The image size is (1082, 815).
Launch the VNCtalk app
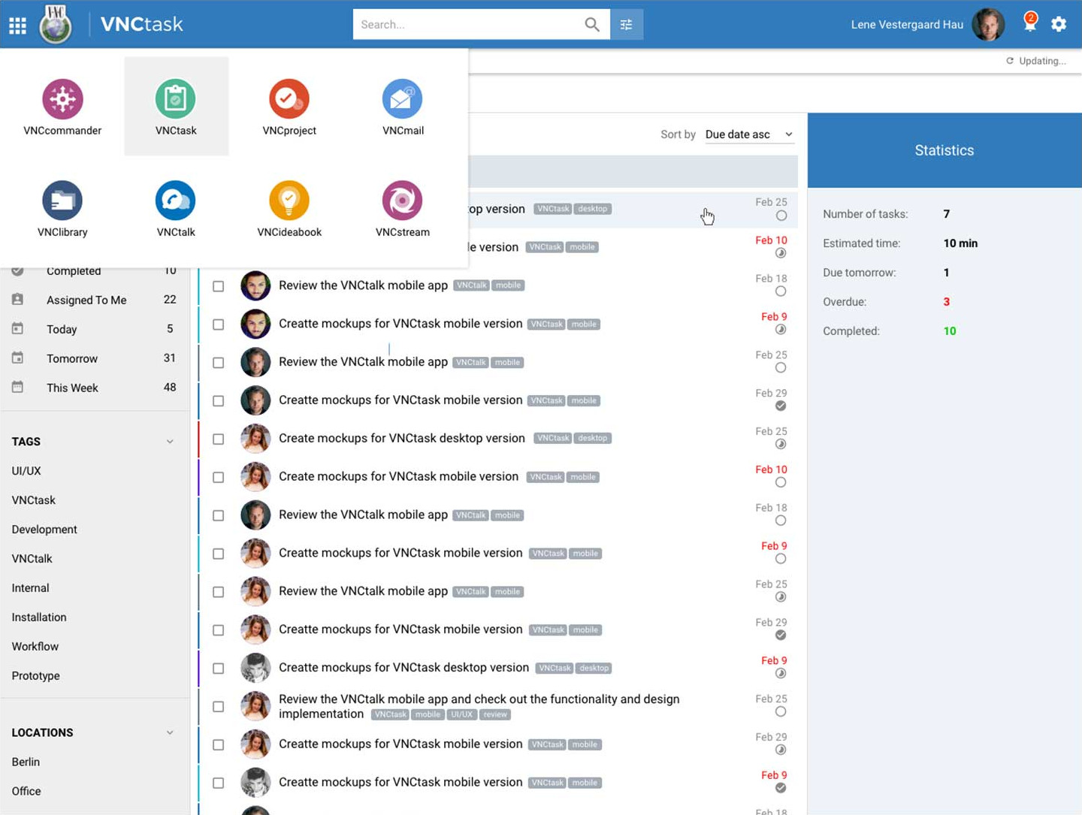point(176,201)
